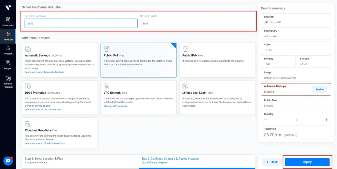Increase quantity with plus button

point(326,120)
